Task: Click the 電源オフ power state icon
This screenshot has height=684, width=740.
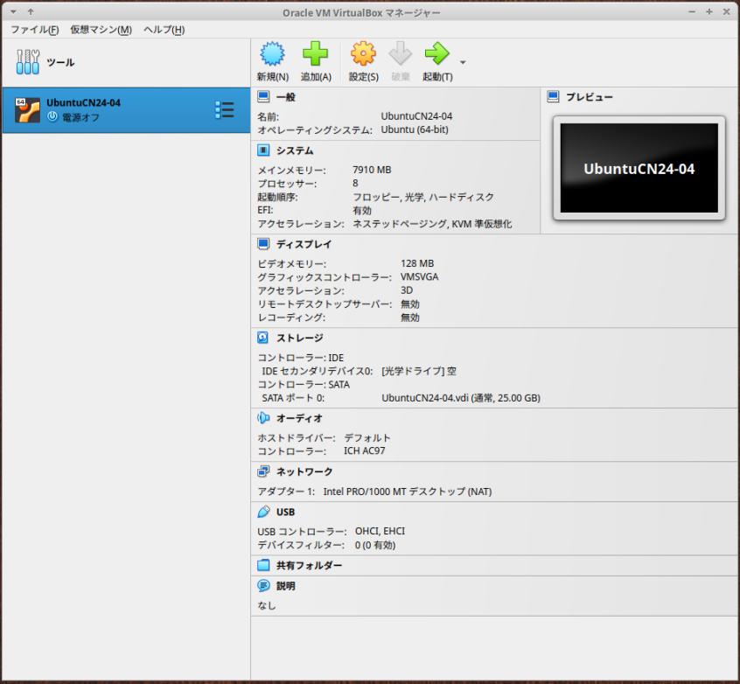Action: [x=52, y=116]
